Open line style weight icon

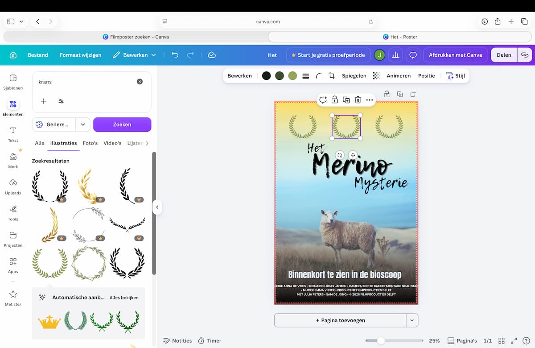click(x=306, y=76)
